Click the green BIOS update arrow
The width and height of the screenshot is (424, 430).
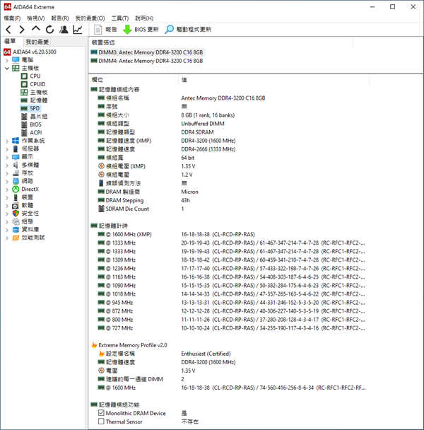(x=127, y=29)
